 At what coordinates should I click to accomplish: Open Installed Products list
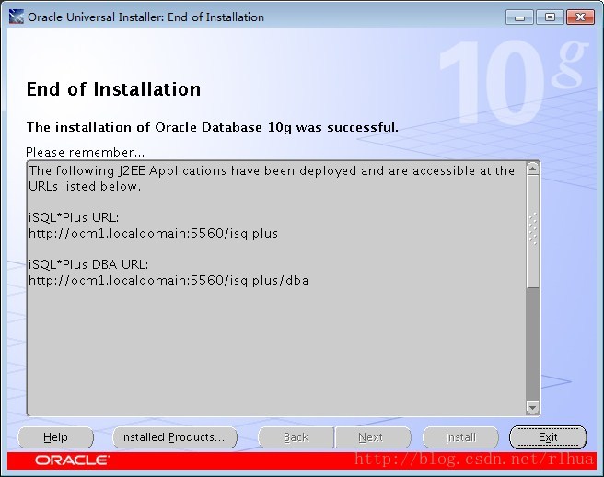point(175,437)
